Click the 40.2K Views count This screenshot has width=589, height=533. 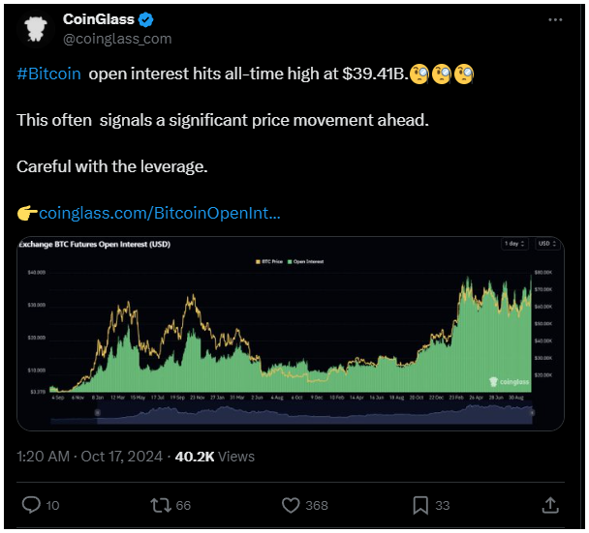coord(214,457)
